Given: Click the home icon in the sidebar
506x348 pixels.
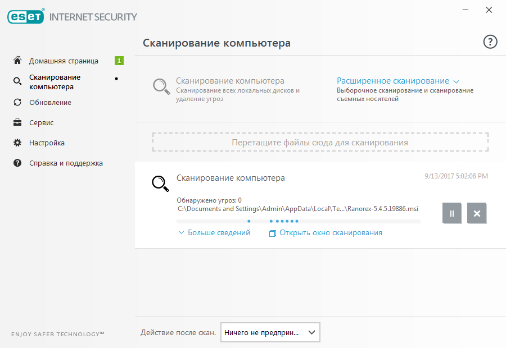Looking at the screenshot, I should (17, 61).
